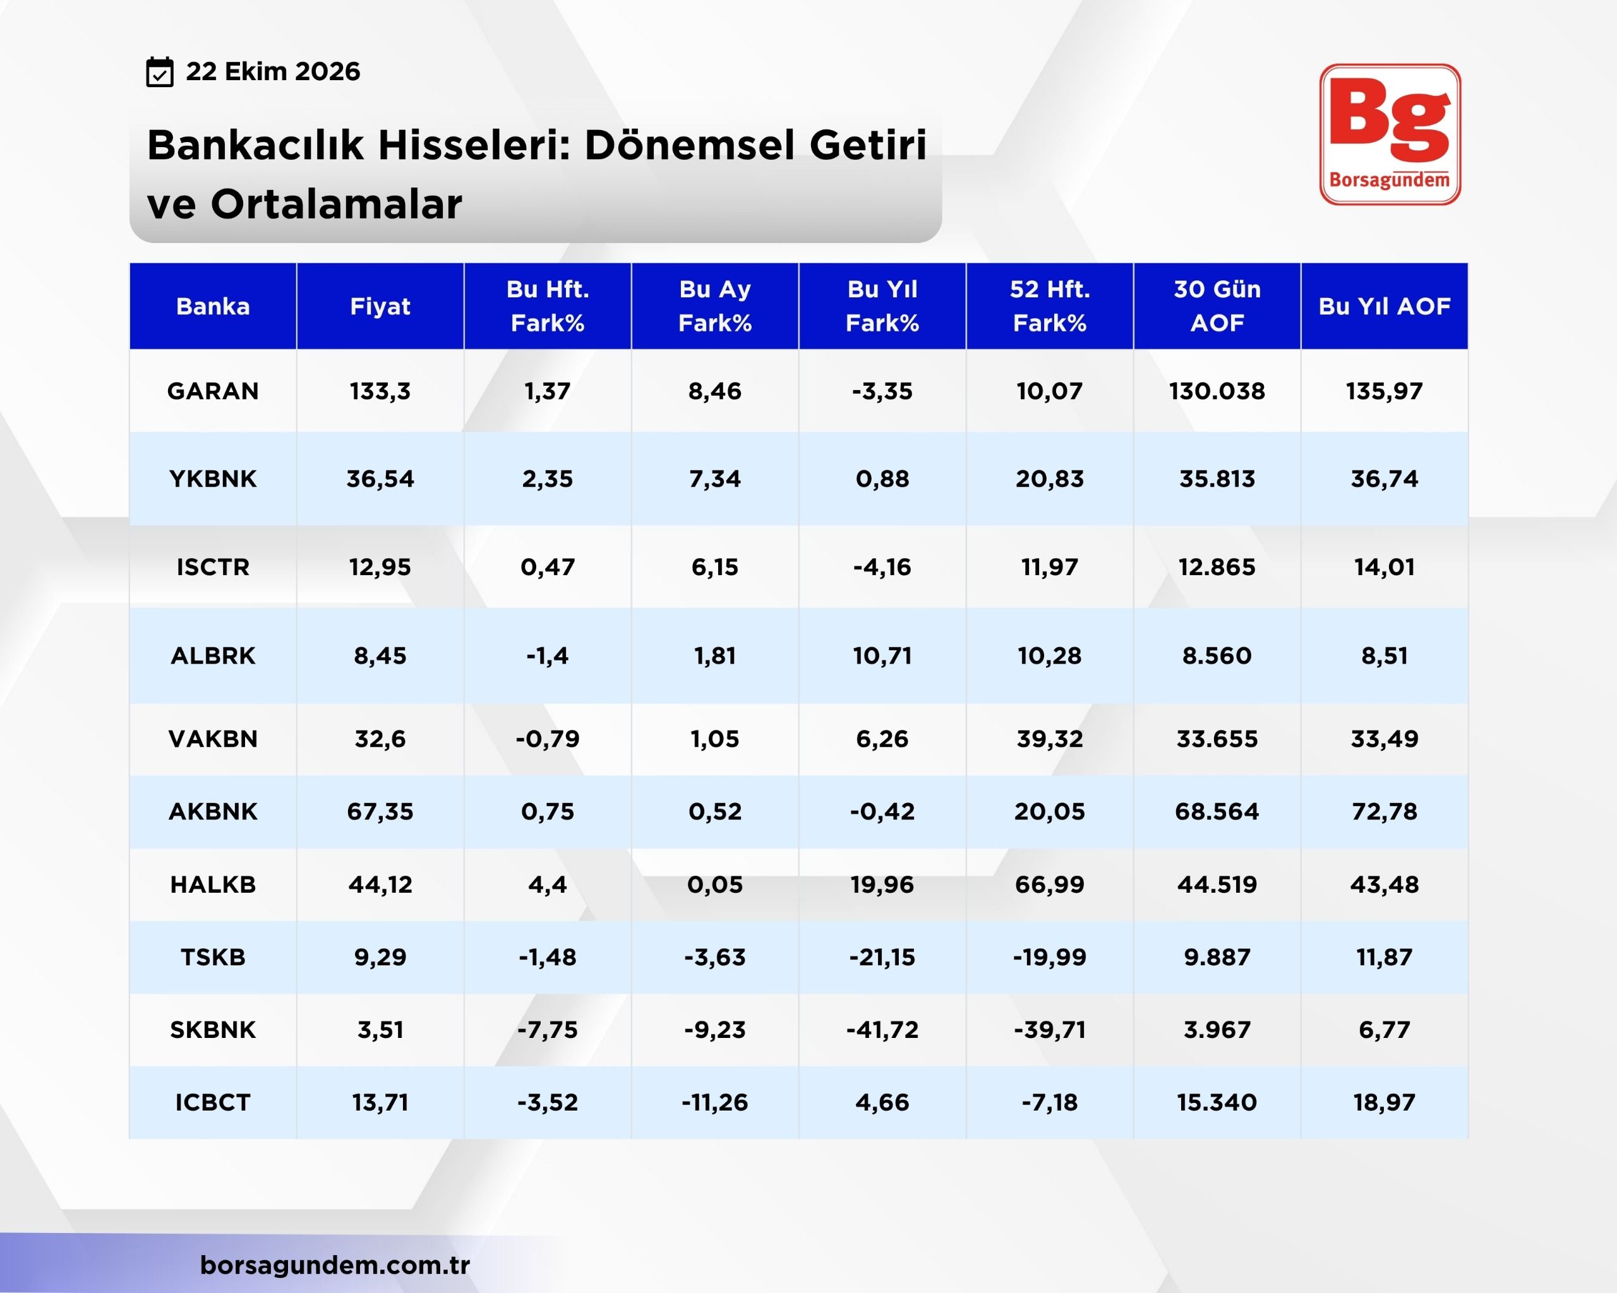Click VAKBN weekly change -0,79
Screen dimensions: 1617x1293
click(x=548, y=739)
